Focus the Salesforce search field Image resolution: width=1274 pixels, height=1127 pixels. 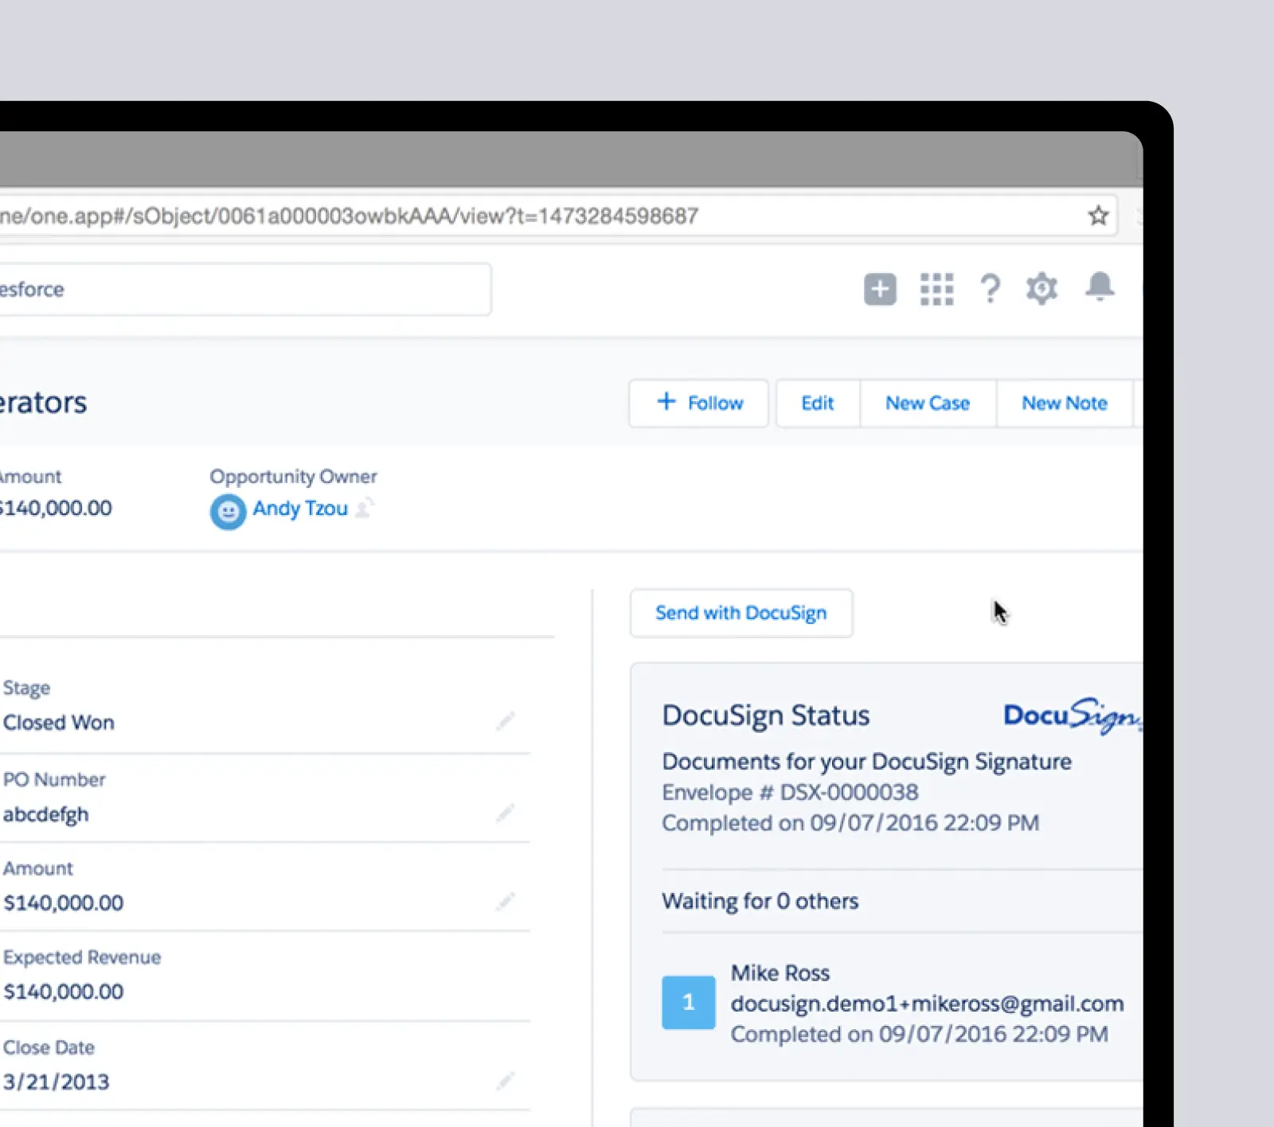coord(245,289)
